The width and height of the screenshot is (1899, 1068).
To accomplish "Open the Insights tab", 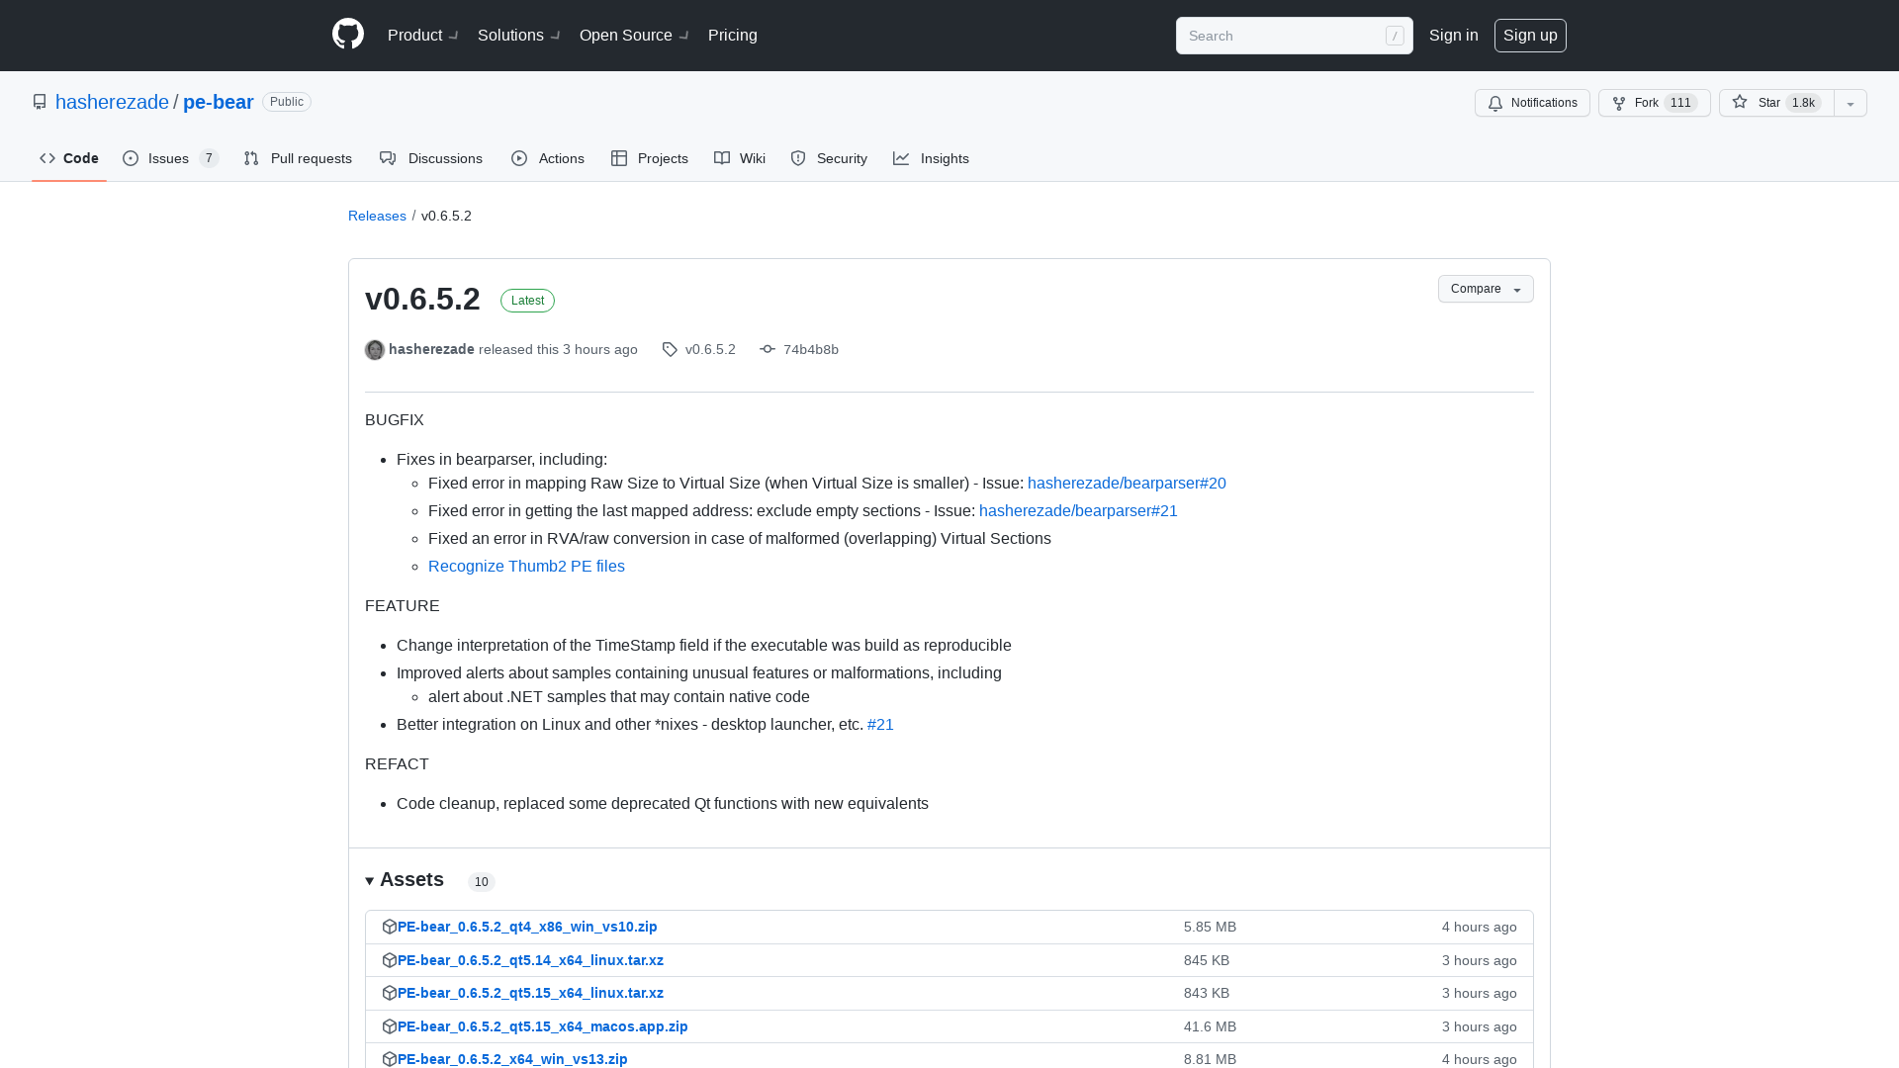I will click(931, 158).
